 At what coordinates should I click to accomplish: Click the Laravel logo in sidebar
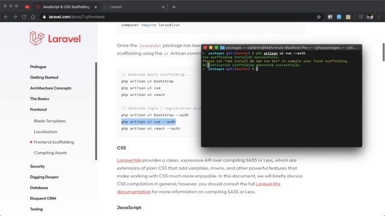[55, 38]
